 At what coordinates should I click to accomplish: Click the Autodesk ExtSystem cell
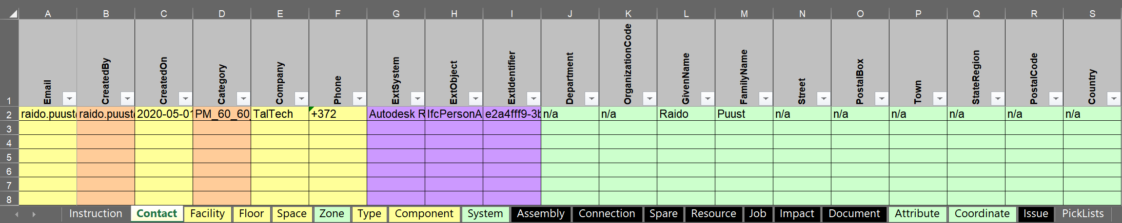tap(395, 114)
